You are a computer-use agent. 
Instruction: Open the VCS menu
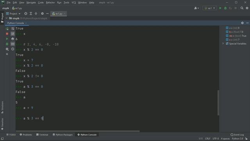[x=74, y=3]
